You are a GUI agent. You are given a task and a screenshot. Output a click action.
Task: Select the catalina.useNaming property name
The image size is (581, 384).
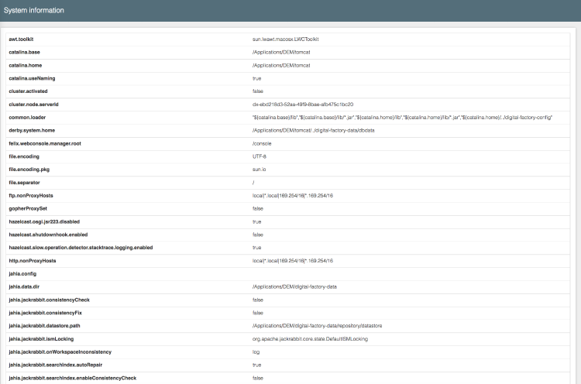coord(32,78)
